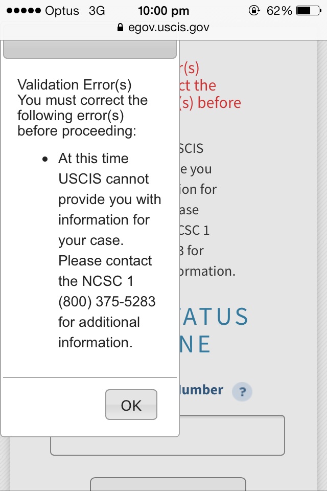Viewport: 327px width, 491px height.
Task: Tap the 62% battery percentage
Action: 279,11
